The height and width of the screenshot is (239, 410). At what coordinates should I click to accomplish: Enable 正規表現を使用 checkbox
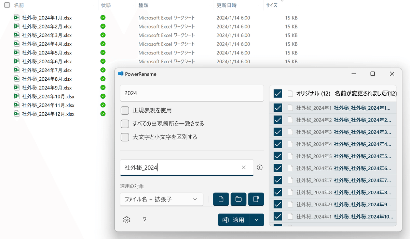coord(125,110)
